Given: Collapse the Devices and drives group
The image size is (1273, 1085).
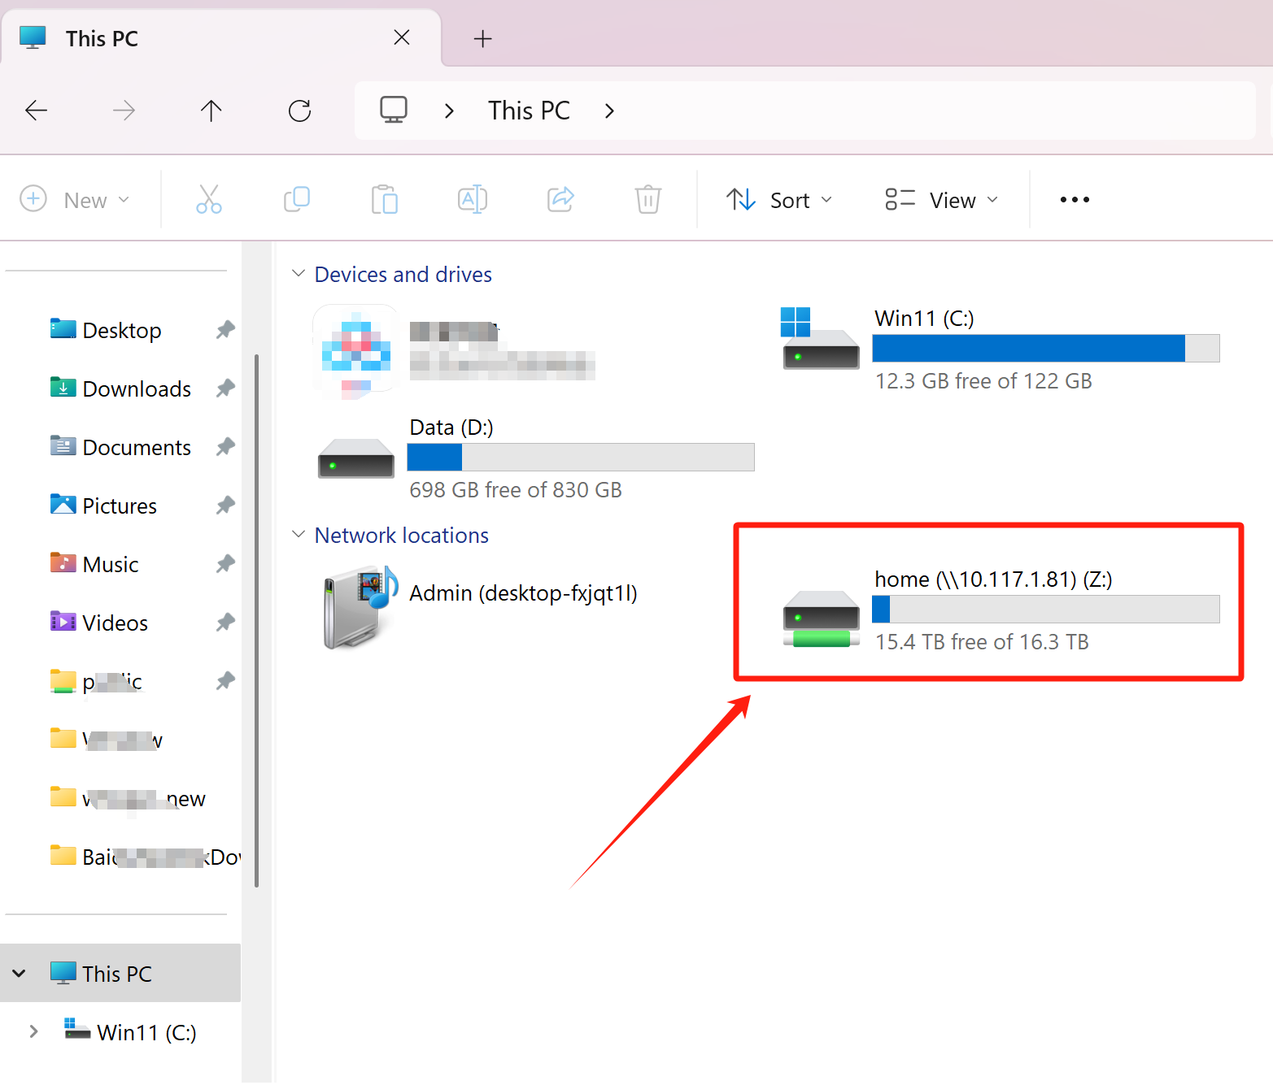Looking at the screenshot, I should pyautogui.click(x=299, y=274).
